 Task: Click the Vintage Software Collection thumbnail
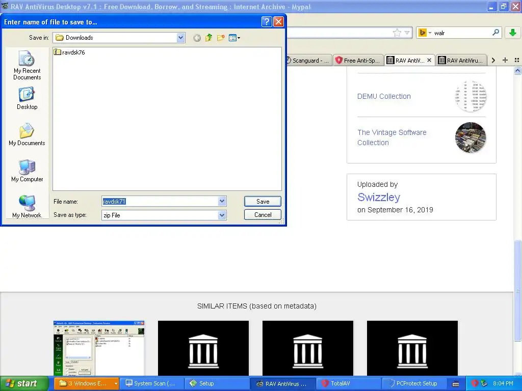click(471, 137)
